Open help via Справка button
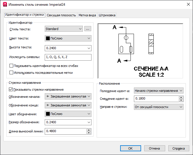 coord(179,148)
